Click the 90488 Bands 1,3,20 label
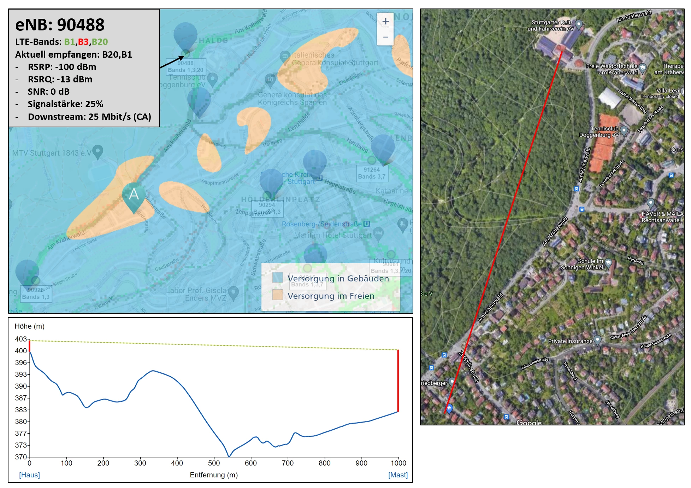The height and width of the screenshot is (488, 691). click(185, 66)
